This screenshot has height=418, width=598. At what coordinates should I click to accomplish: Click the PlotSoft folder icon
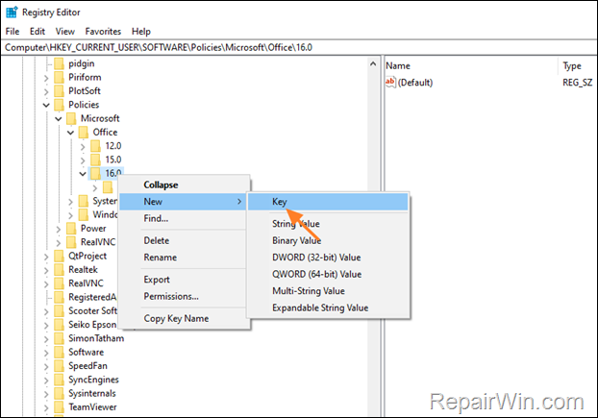[x=59, y=91]
